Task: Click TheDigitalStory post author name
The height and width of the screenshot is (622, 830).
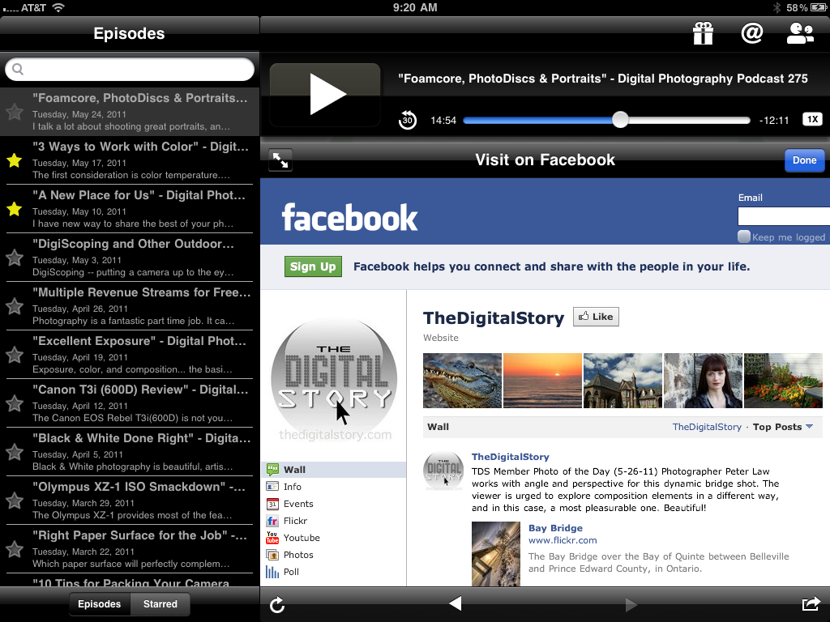Action: tap(511, 457)
